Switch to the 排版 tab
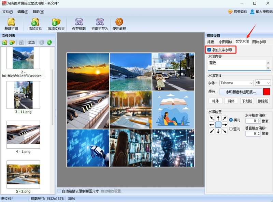 [x=211, y=42]
